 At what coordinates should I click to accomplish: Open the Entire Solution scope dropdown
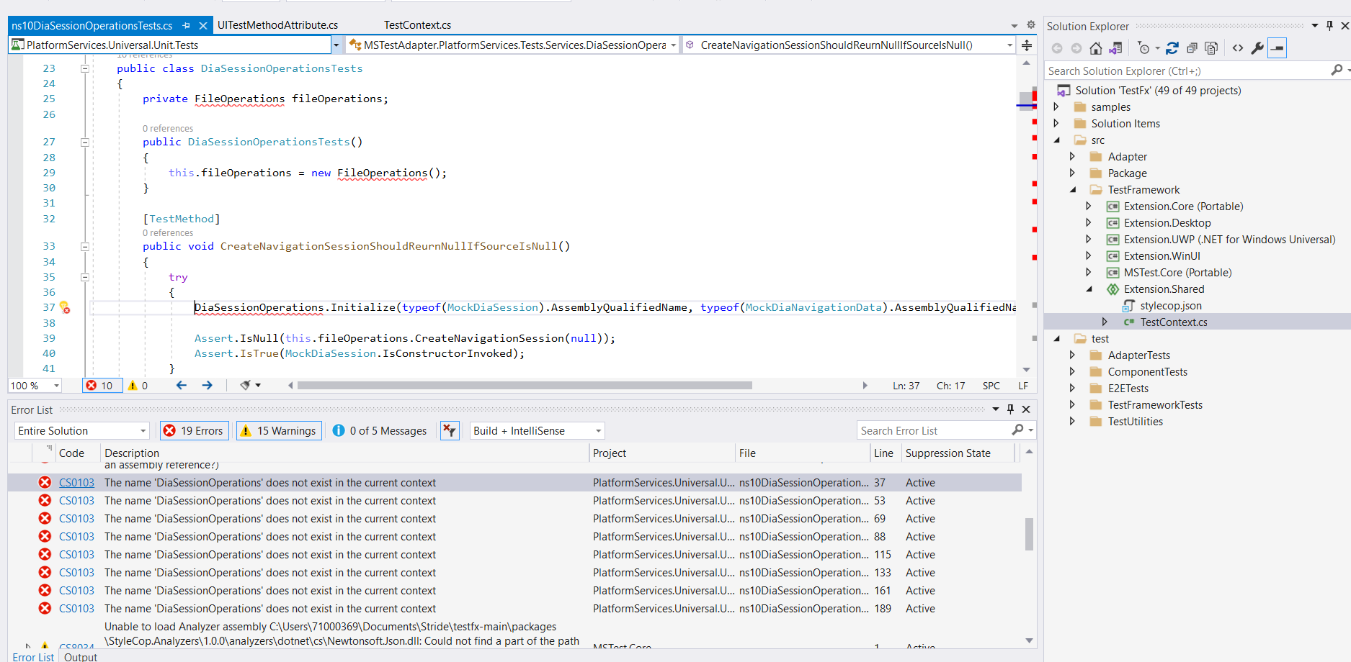click(x=81, y=430)
